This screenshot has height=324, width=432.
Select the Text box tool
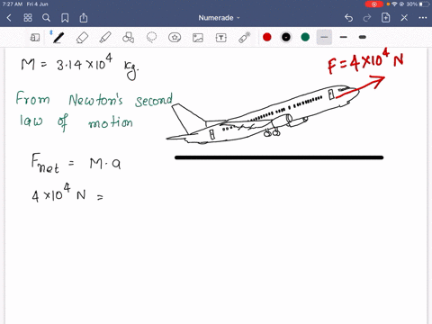click(221, 38)
